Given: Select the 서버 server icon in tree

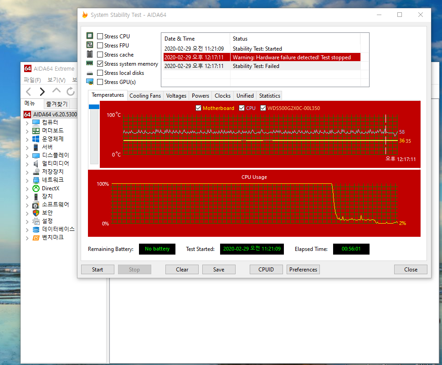Looking at the screenshot, I should tap(36, 147).
